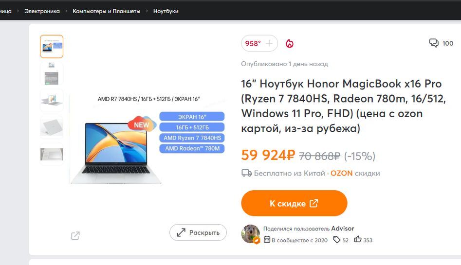Click the OZON скидки merchant link
Screen dimensions: 461x265
pyautogui.click(x=355, y=173)
